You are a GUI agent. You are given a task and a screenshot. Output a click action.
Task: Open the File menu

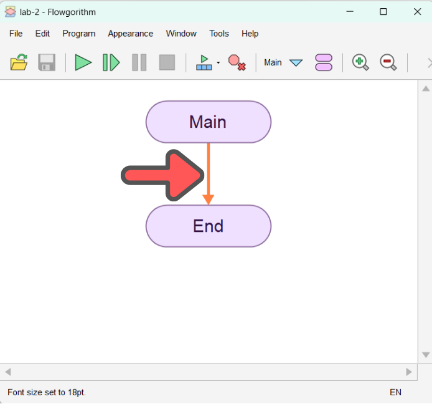pyautogui.click(x=16, y=34)
